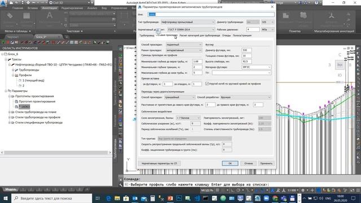Open Outlook from the taskbar
361x203 pixels.
tap(135, 198)
